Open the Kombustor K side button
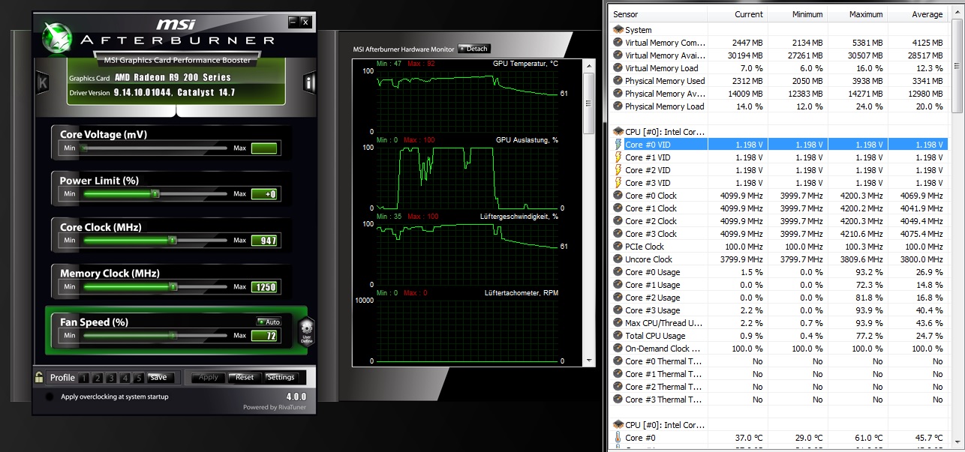965x452 pixels. pos(43,83)
